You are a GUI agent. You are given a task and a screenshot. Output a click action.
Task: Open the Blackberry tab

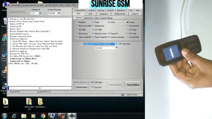(121, 10)
